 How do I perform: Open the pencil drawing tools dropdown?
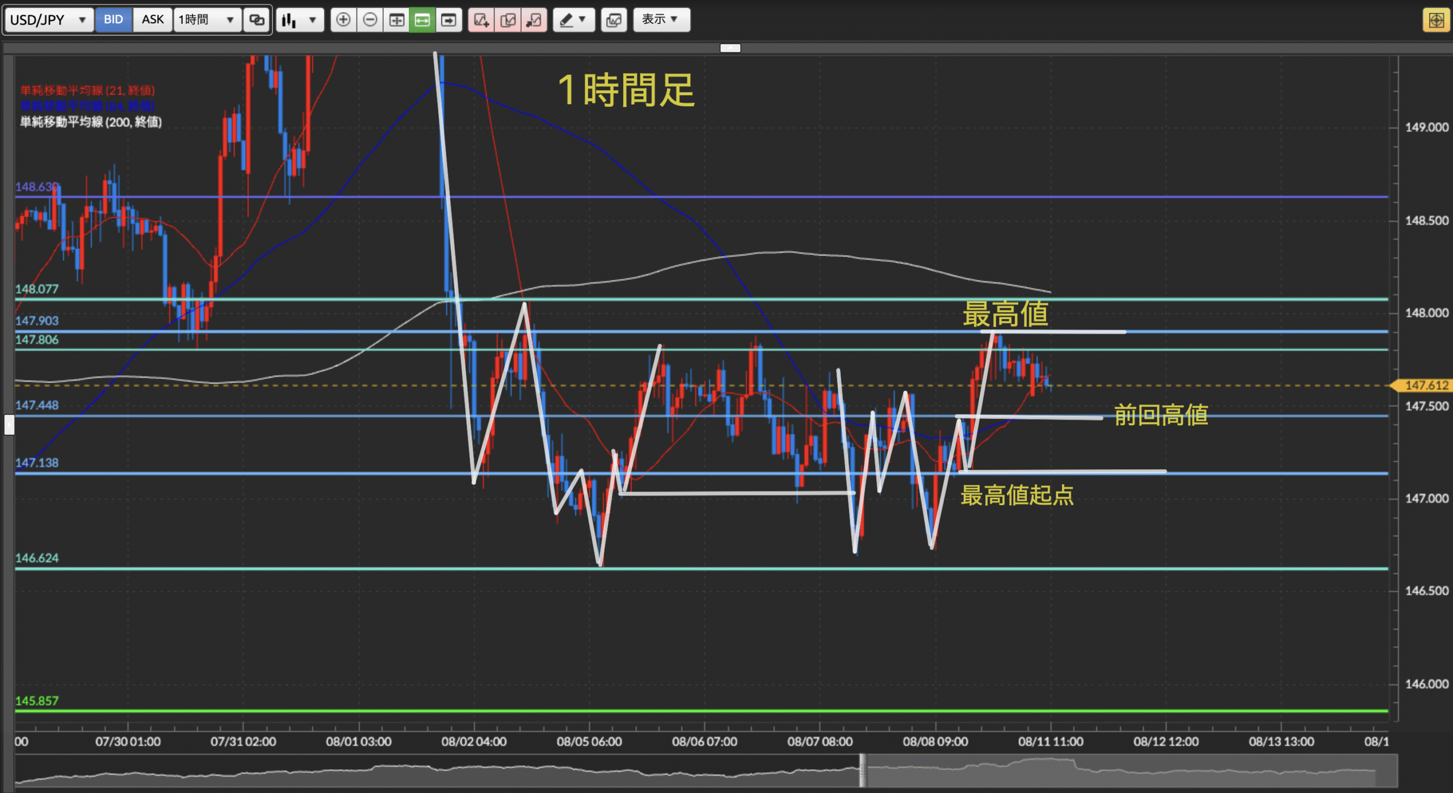point(574,20)
